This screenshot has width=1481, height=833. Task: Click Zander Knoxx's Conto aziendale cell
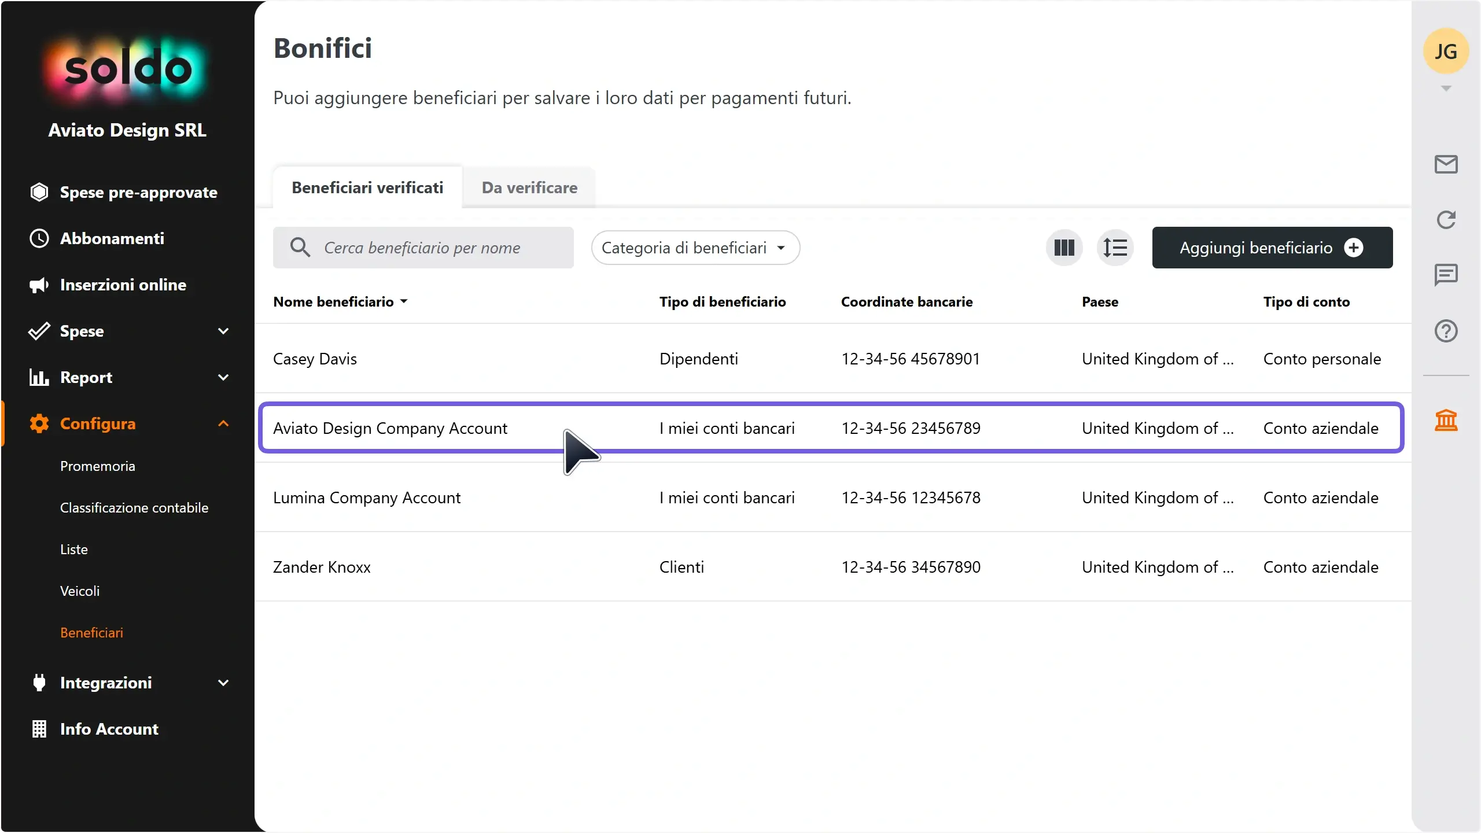(x=1321, y=567)
